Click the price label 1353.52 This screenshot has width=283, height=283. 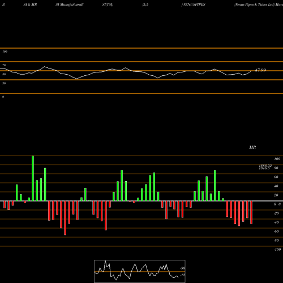pos(265,166)
